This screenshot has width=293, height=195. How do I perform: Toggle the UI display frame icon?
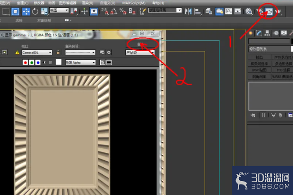coord(109,63)
